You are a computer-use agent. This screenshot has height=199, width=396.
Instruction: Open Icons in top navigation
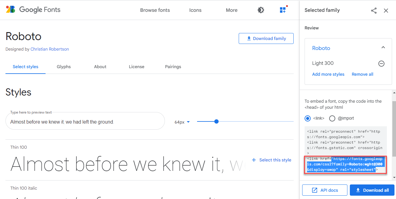coord(195,10)
